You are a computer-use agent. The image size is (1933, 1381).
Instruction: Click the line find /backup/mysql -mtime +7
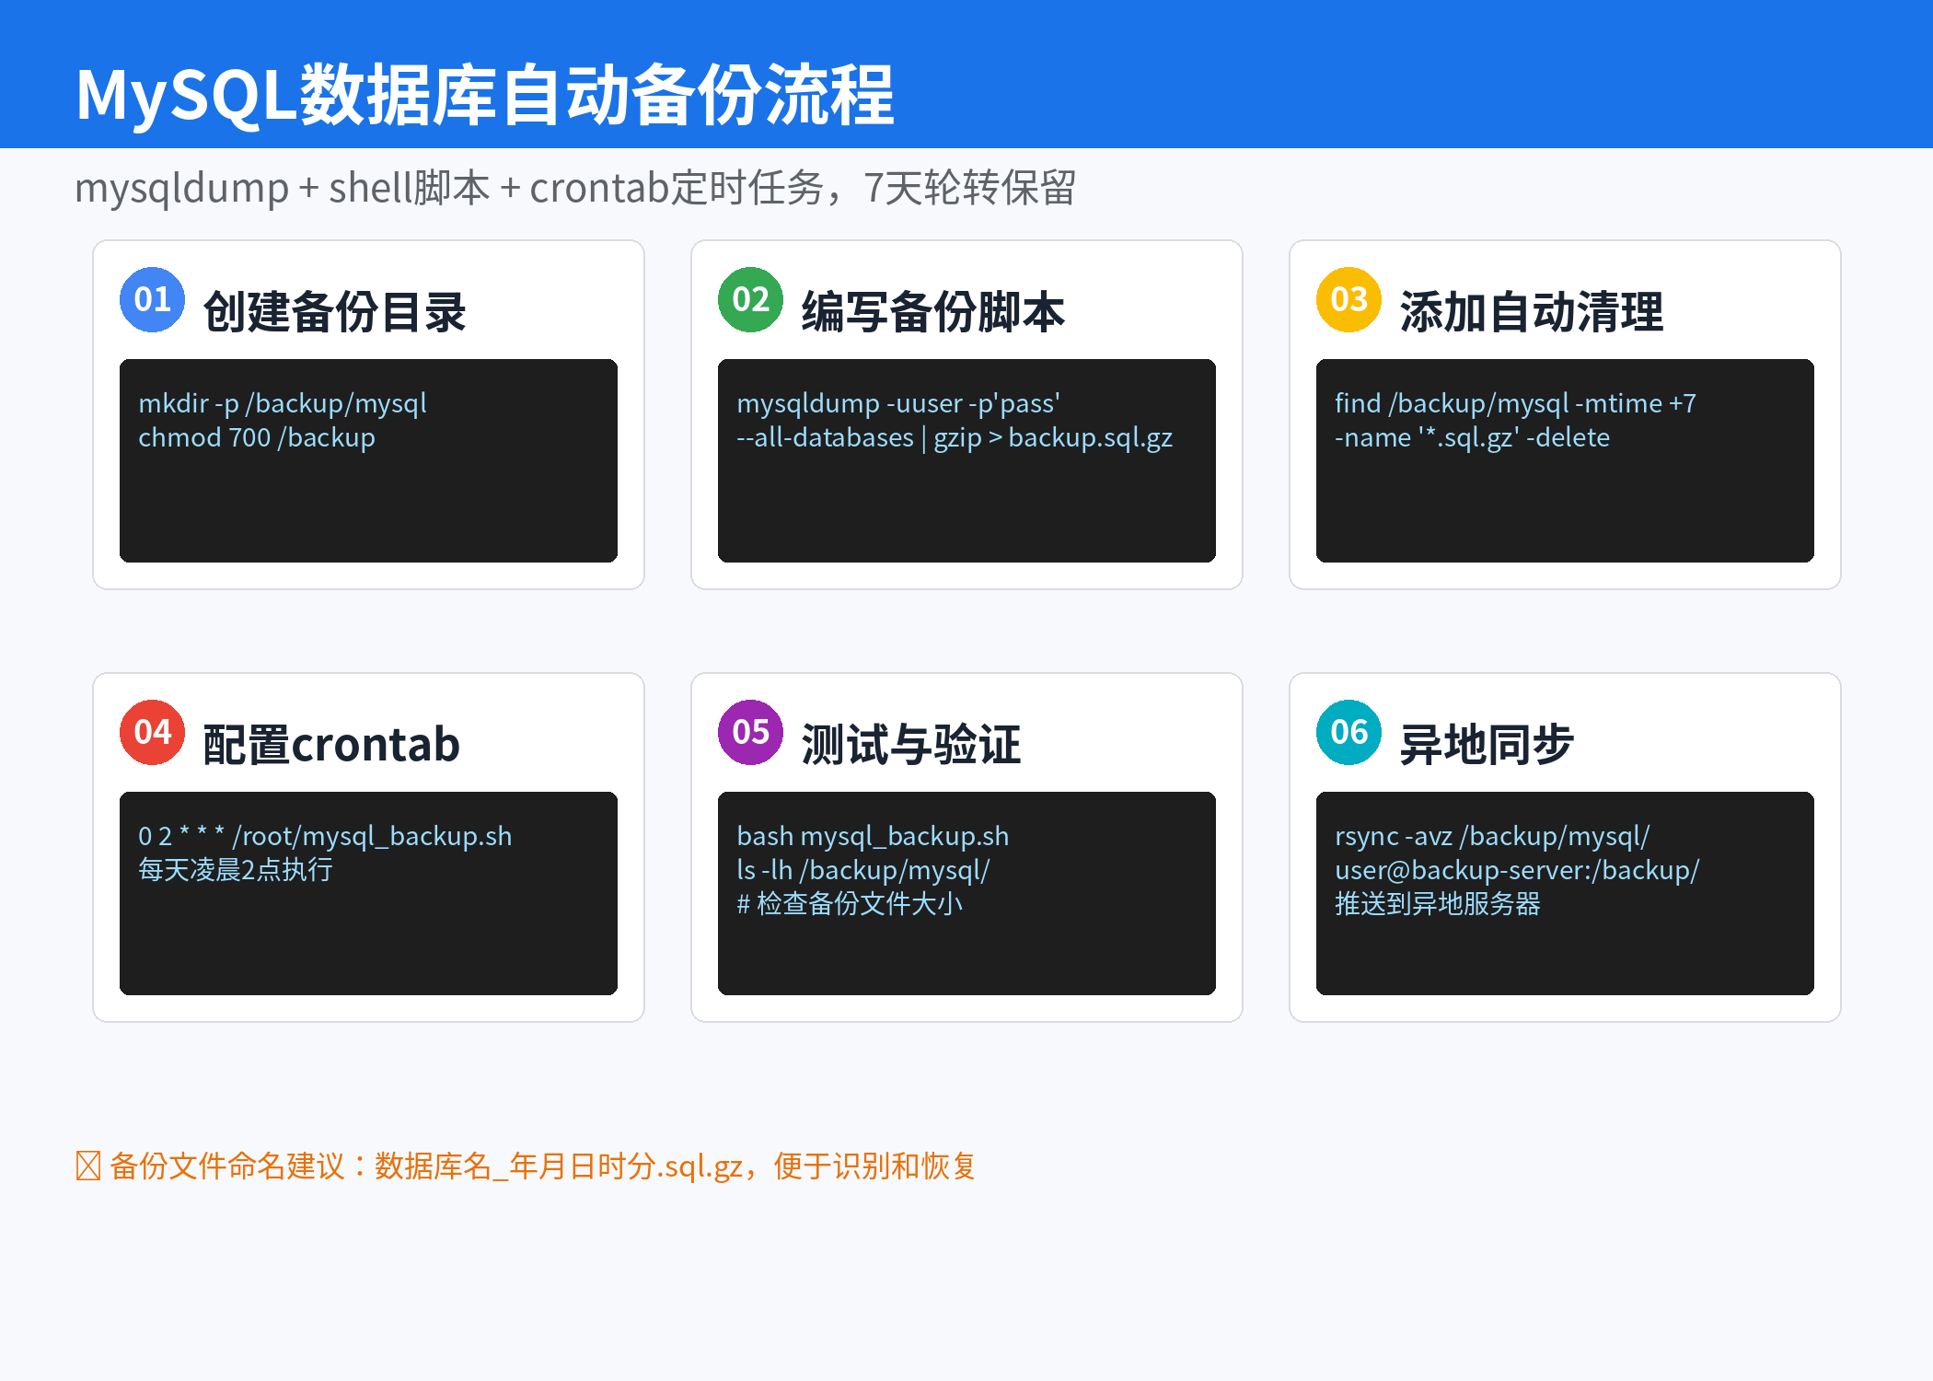click(x=1515, y=404)
